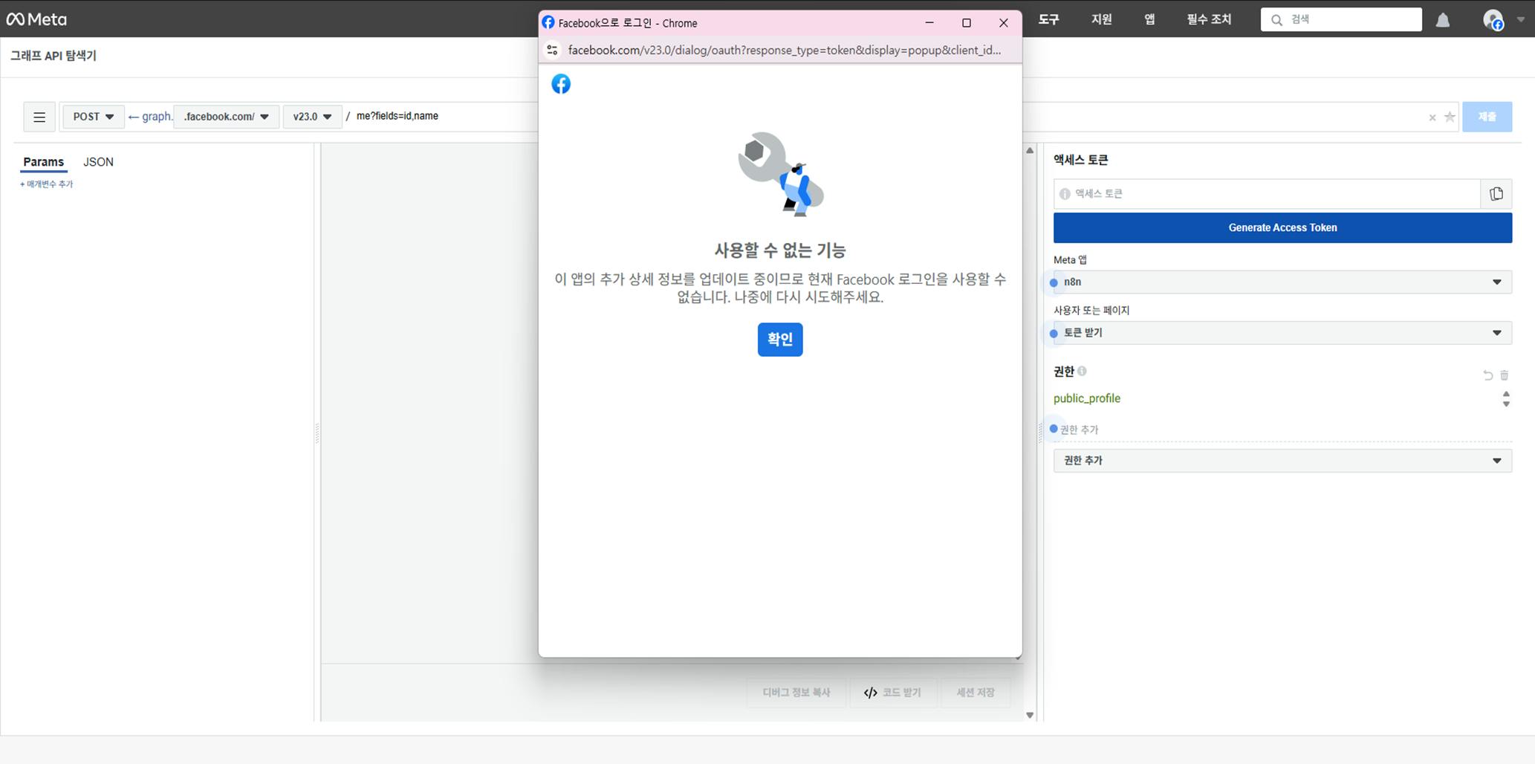Click the 사용할 수 없는 기능 heading
Image resolution: width=1535 pixels, height=764 pixels.
(x=780, y=250)
